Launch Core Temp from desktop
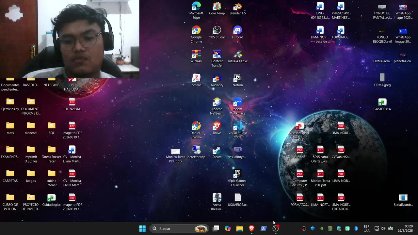Viewport: 418px width, 235px height. point(217,8)
